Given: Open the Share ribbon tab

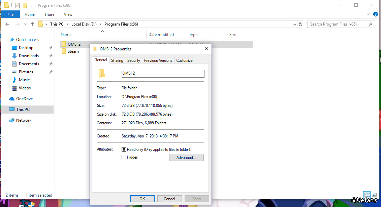Looking at the screenshot, I should [x=49, y=14].
